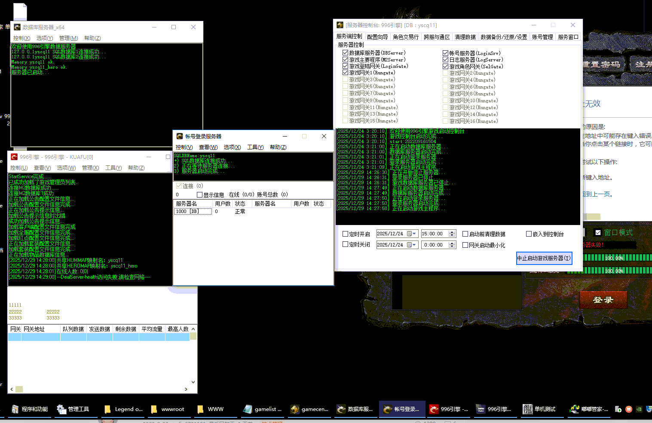Open the 数据备份/还原/设置 tab

503,37
